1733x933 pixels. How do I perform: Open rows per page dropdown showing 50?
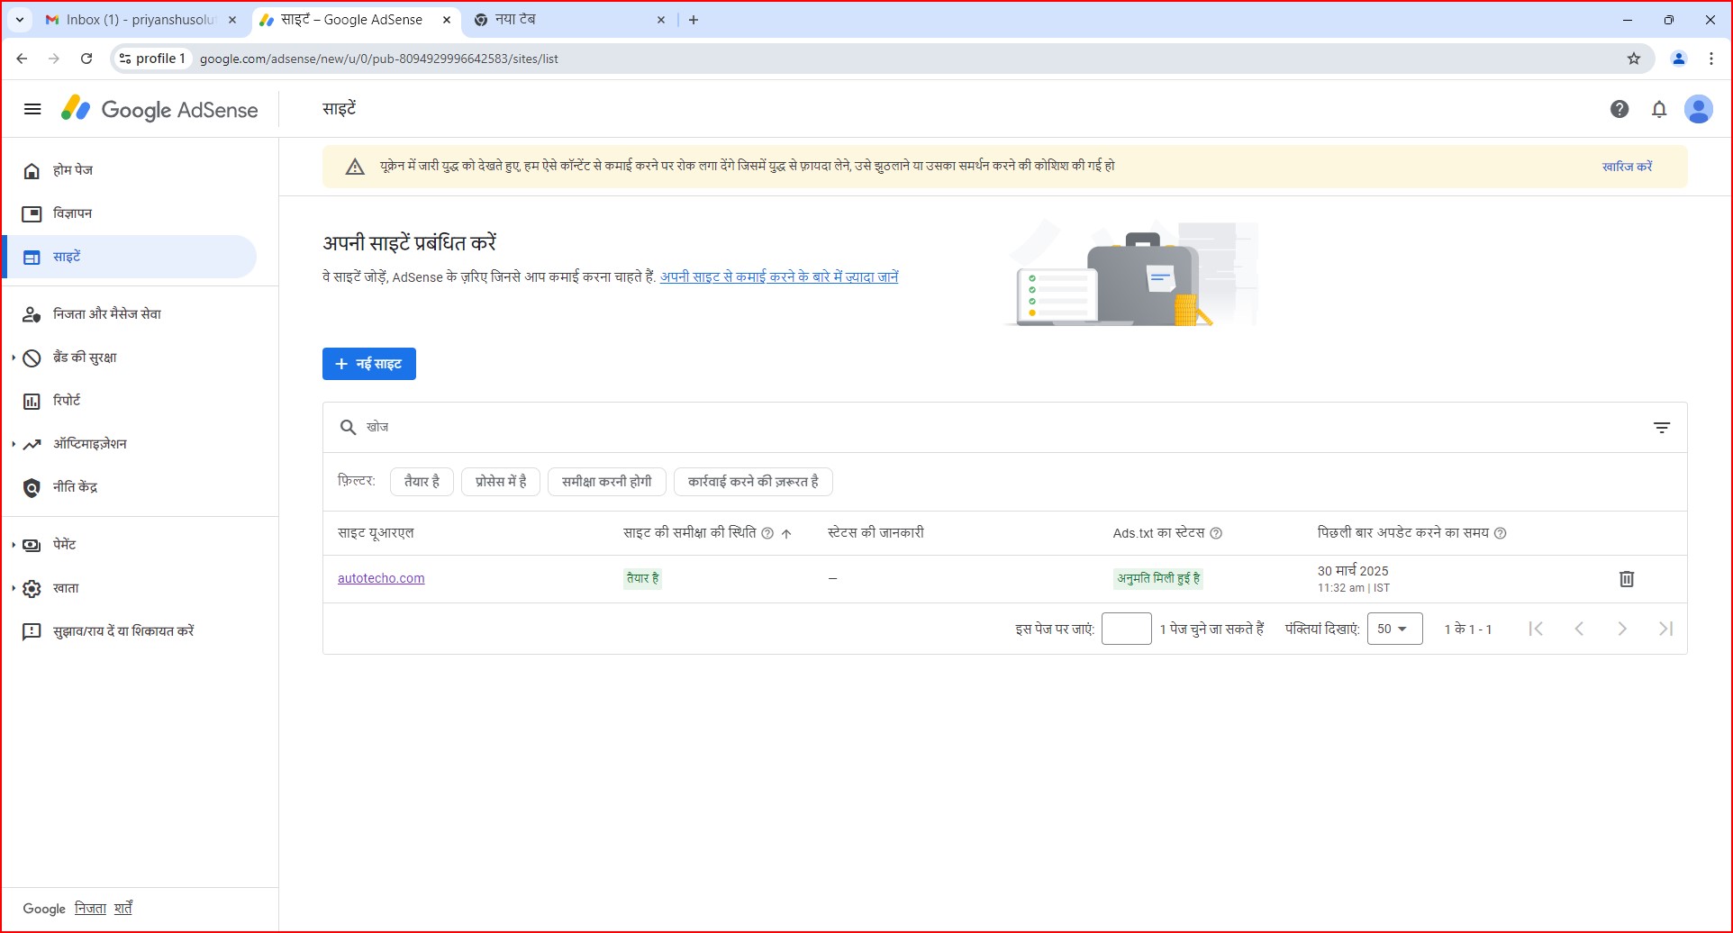point(1394,629)
